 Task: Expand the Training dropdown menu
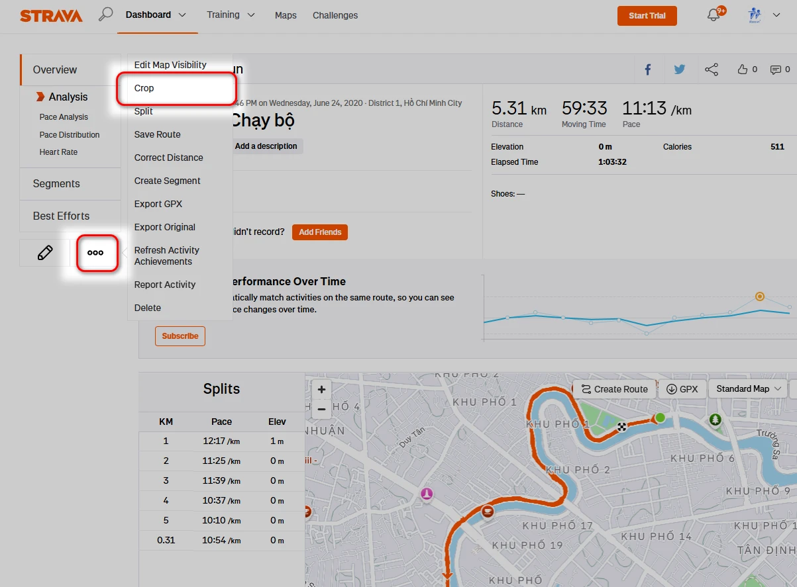pos(231,14)
